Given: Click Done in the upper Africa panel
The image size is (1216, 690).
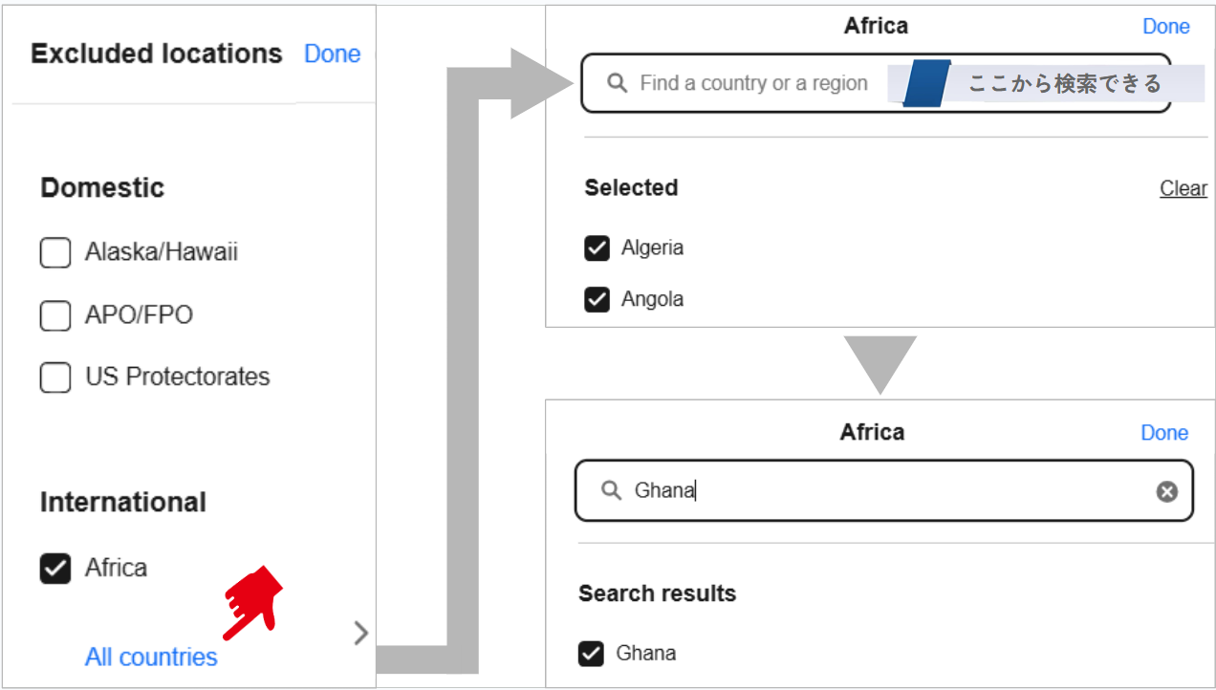Looking at the screenshot, I should click(x=1165, y=27).
